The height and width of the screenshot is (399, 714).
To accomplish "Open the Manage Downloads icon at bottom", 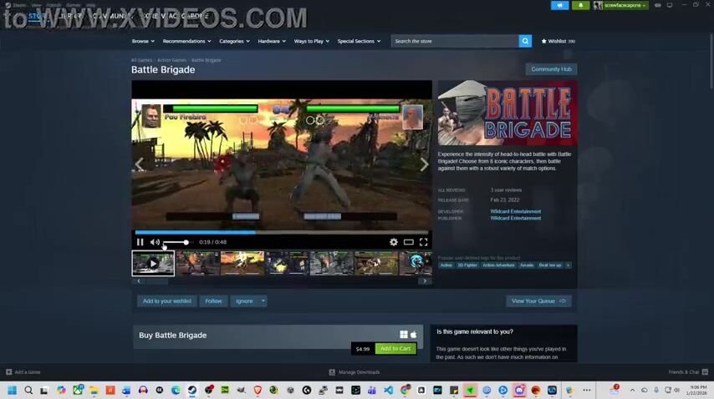I will click(332, 372).
